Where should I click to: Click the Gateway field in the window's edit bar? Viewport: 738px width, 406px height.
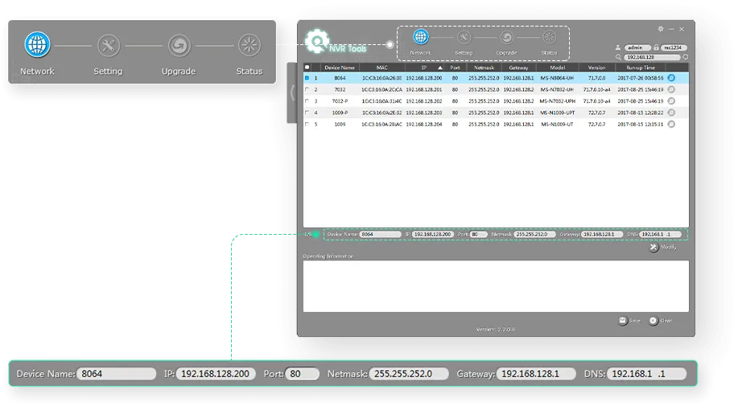601,234
